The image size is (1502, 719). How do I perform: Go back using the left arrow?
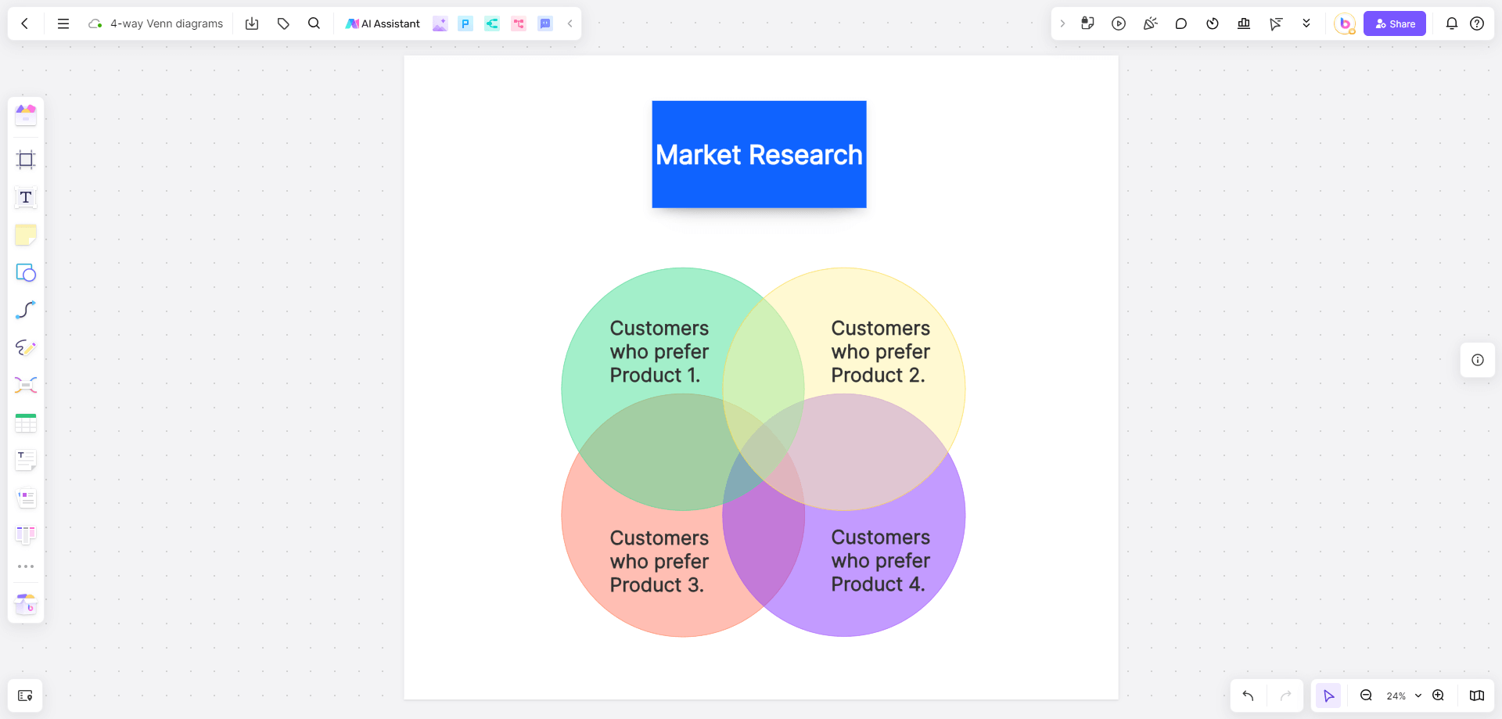click(x=25, y=23)
